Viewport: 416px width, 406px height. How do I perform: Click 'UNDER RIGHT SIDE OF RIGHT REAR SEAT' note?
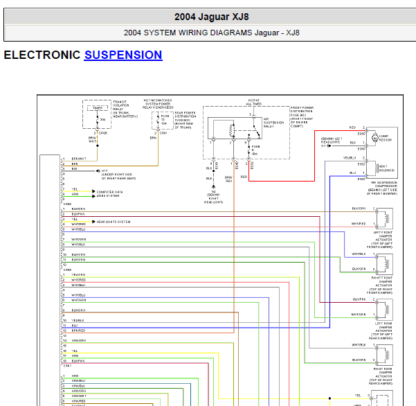[118, 176]
